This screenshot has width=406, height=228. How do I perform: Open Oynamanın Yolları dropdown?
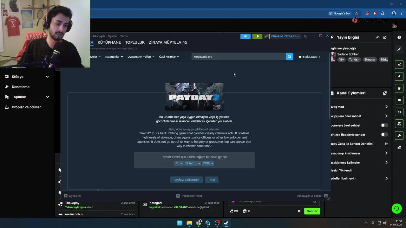(x=141, y=57)
